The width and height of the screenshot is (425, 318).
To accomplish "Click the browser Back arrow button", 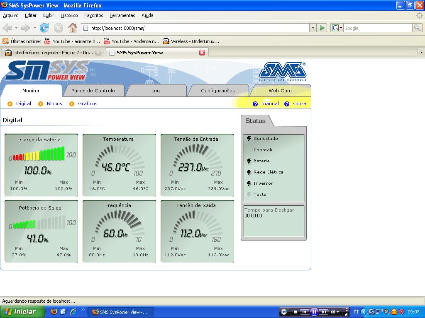I will 7,28.
